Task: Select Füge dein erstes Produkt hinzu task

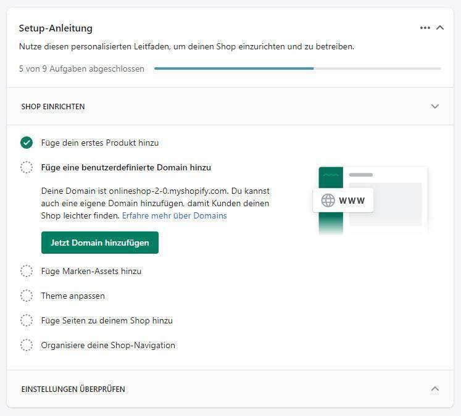Action: pos(100,143)
